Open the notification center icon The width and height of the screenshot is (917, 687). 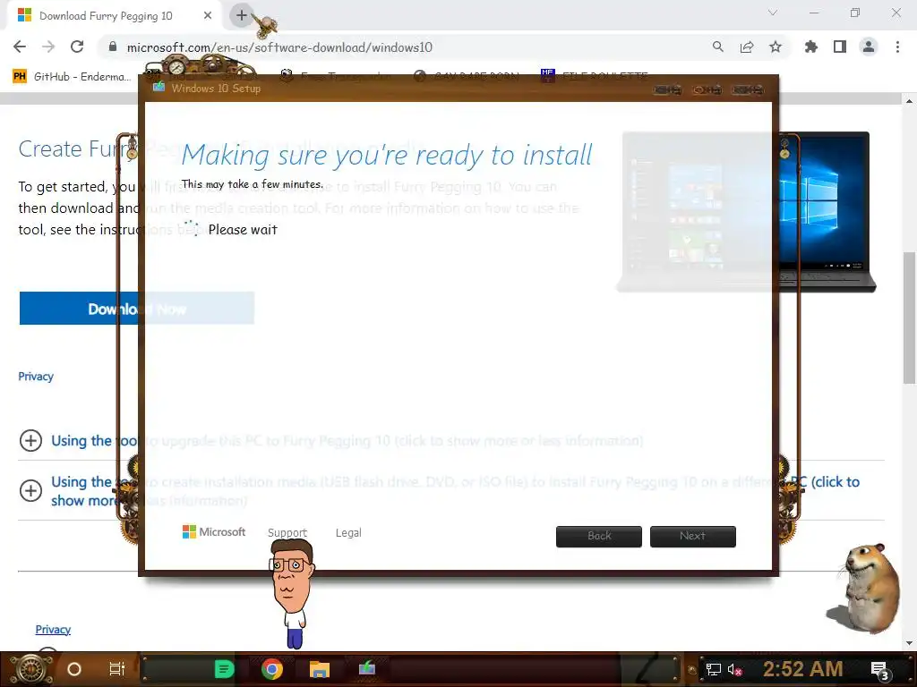point(879,670)
